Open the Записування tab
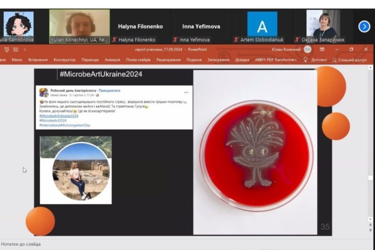 [x=218, y=60]
